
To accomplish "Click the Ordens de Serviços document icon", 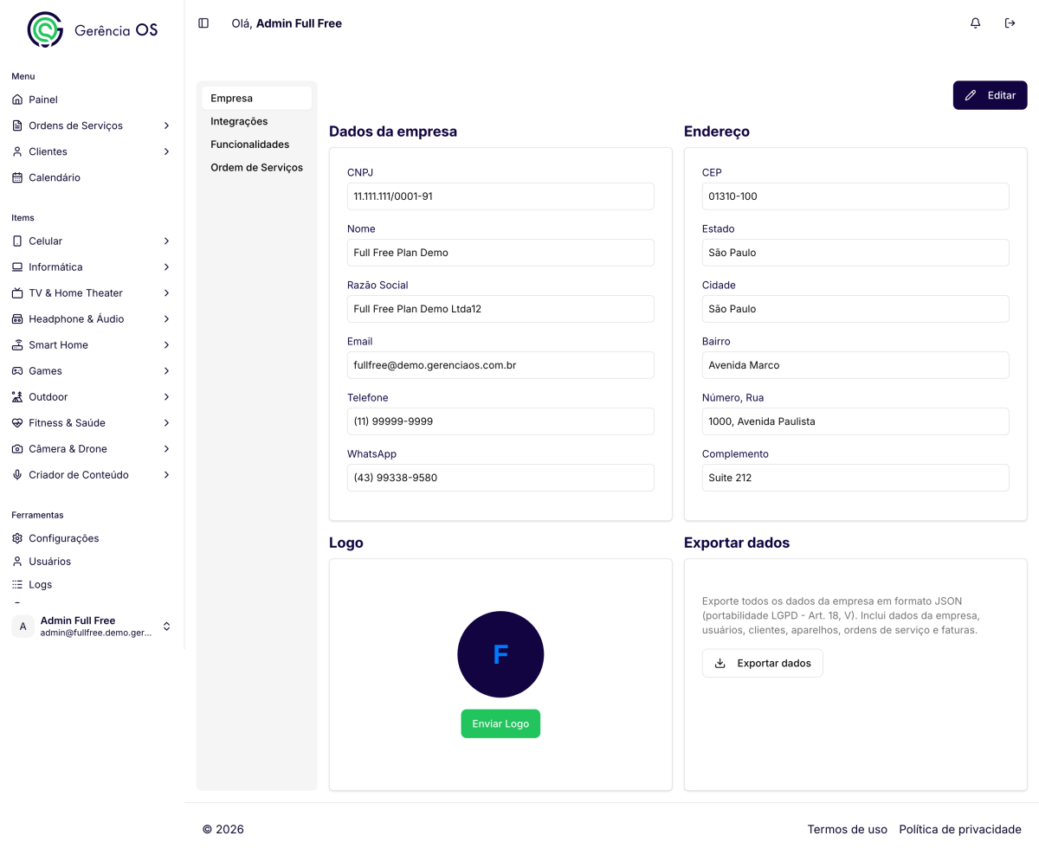I will [x=17, y=125].
